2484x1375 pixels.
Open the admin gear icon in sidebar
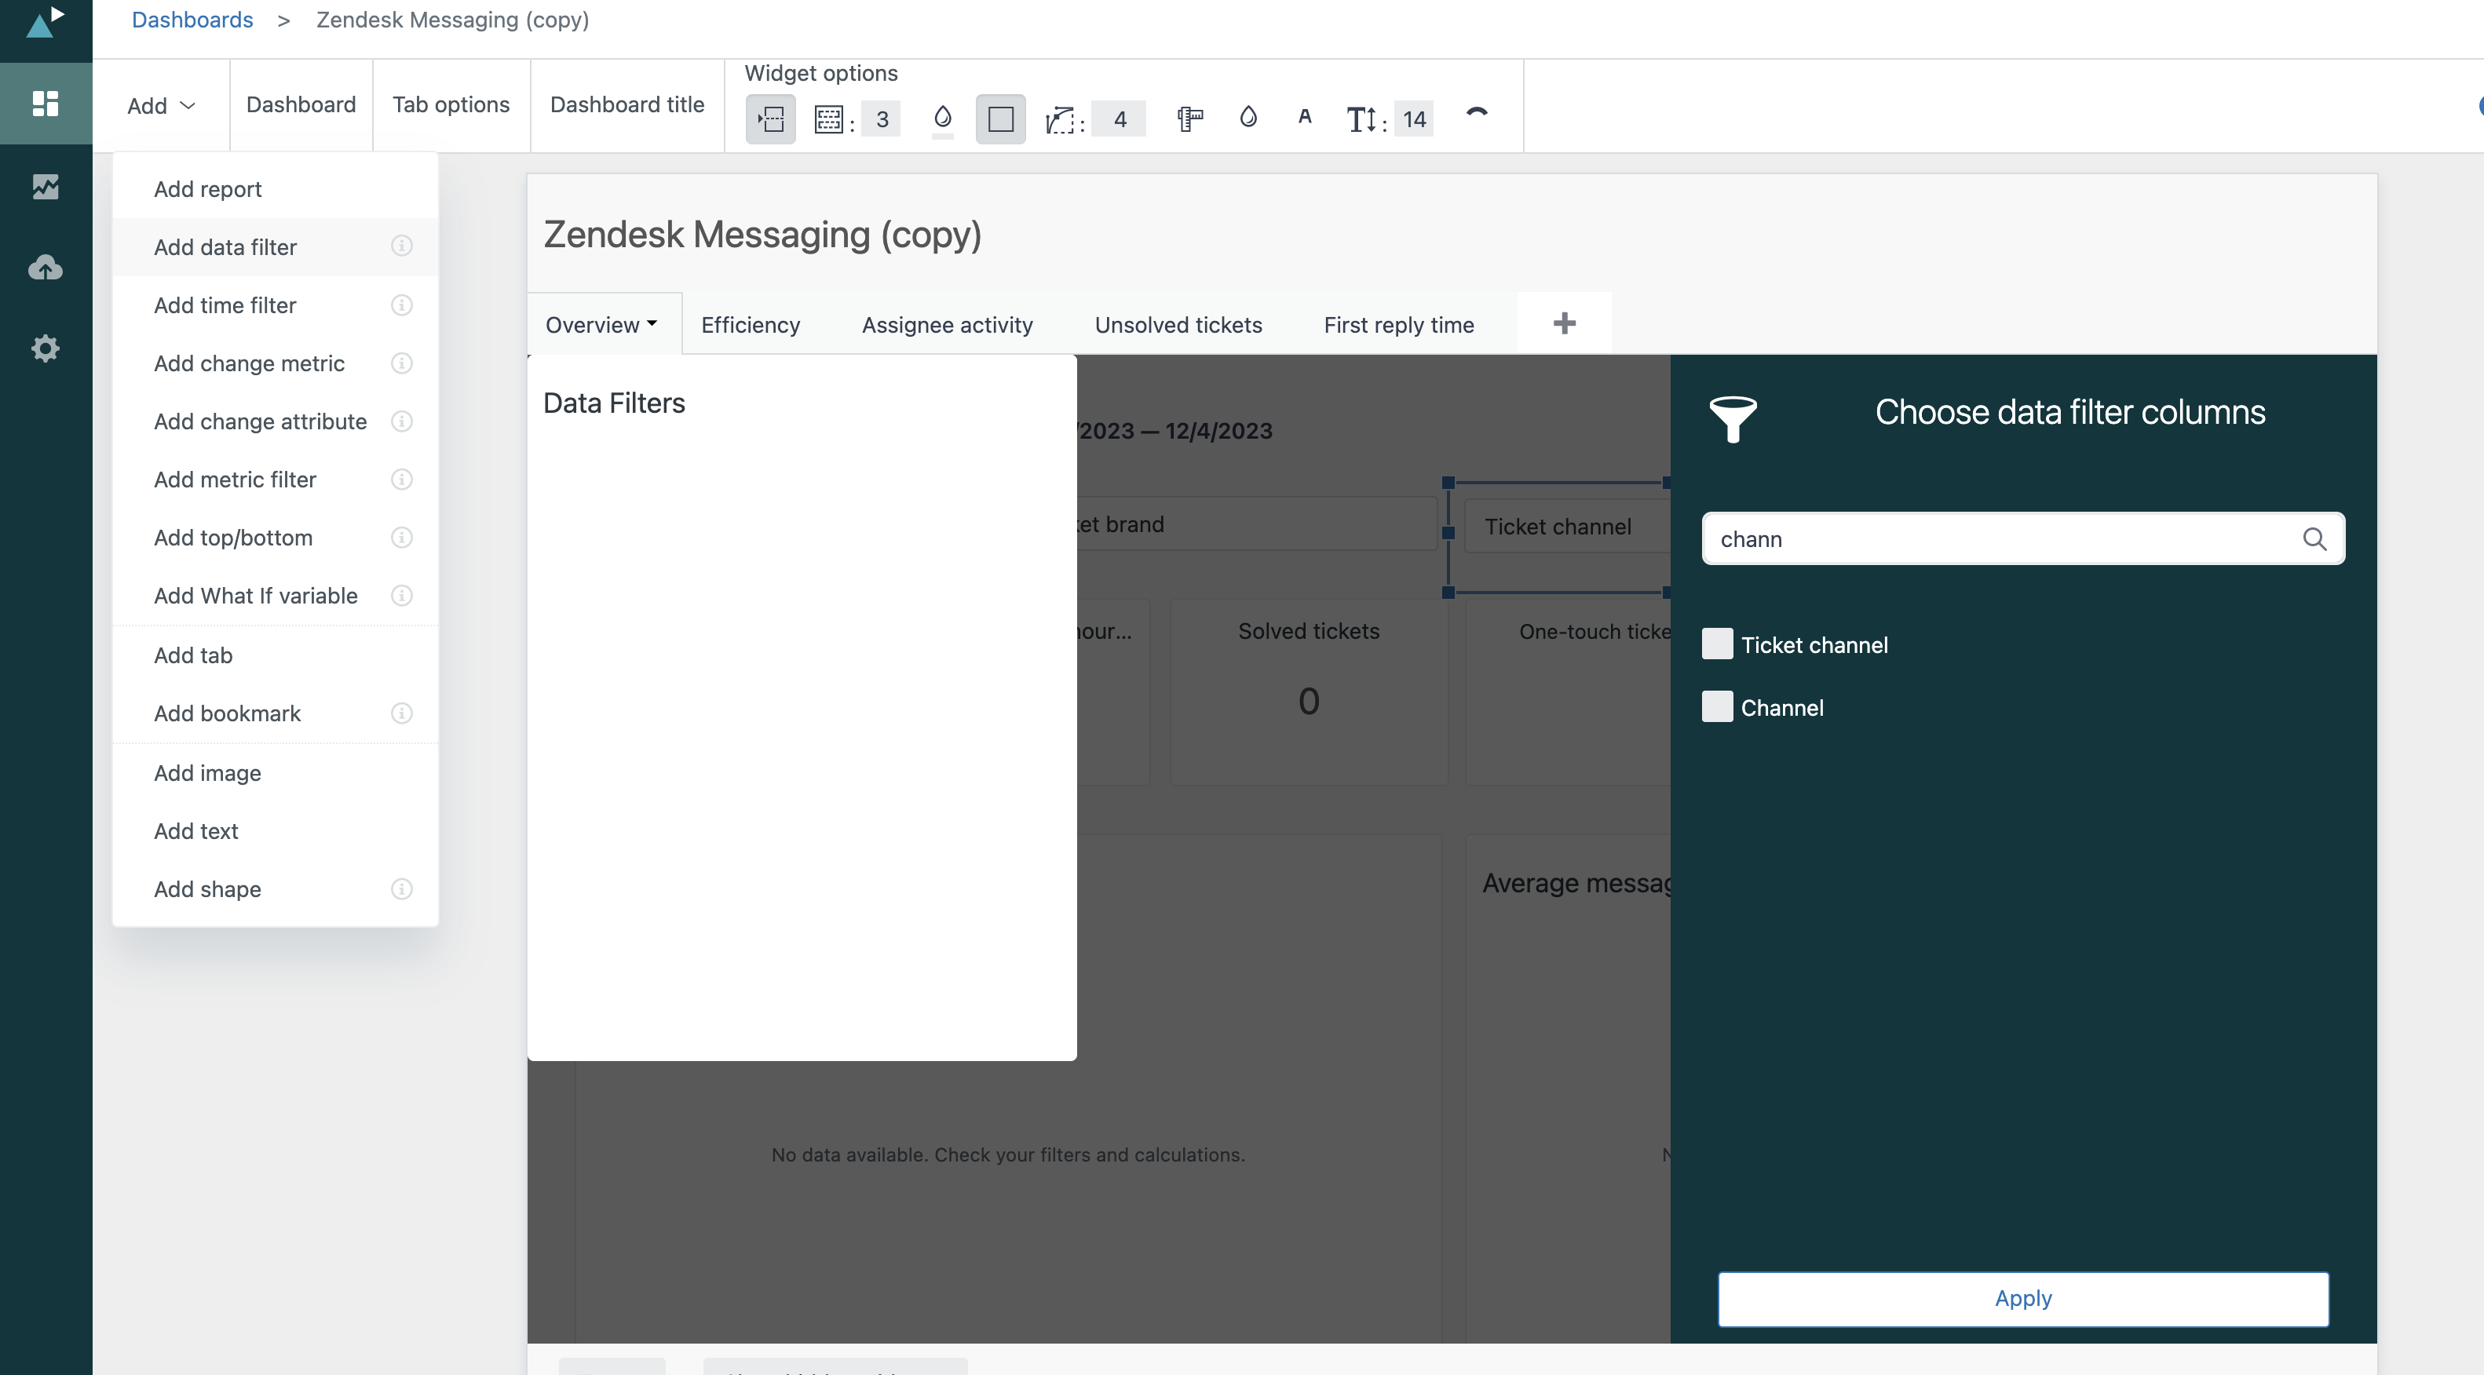(46, 348)
